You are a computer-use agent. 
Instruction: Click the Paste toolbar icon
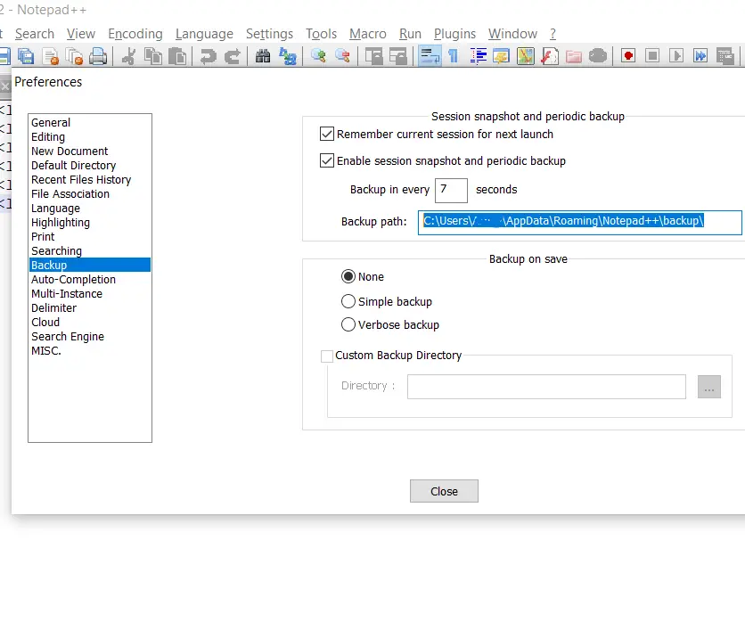(177, 56)
